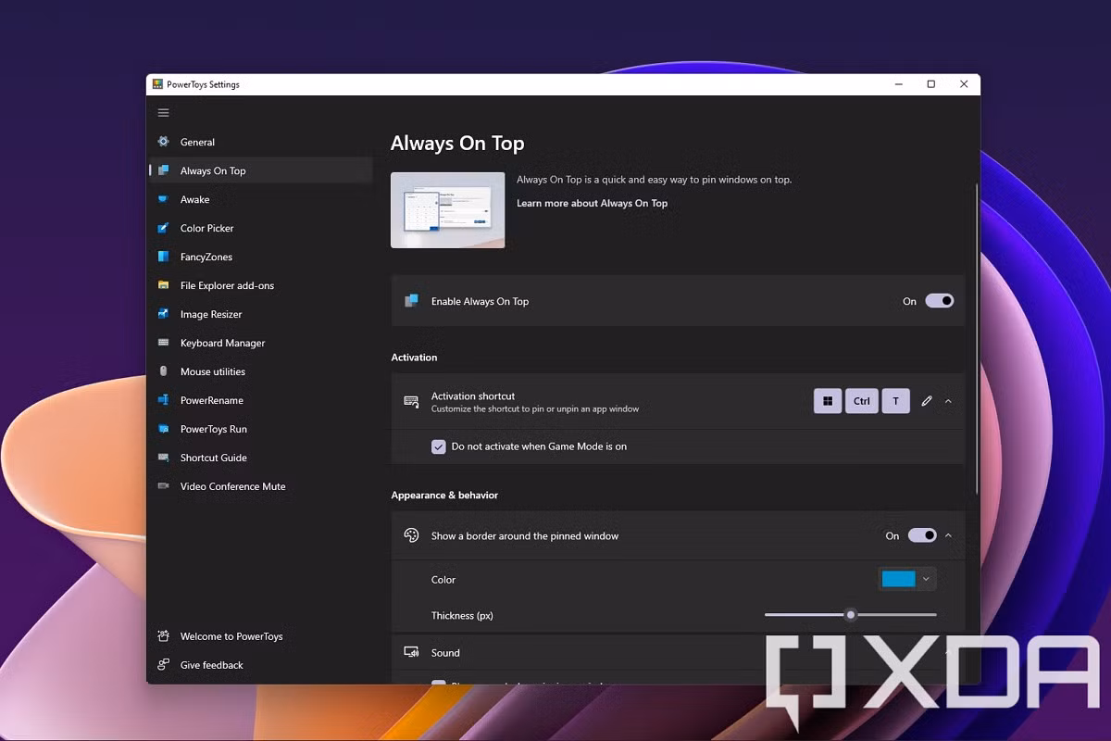
Task: Disable the Enable Always On Top toggle
Action: tap(939, 301)
